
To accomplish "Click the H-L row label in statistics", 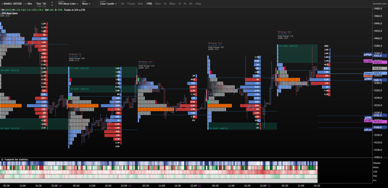I will click(x=374, y=180).
